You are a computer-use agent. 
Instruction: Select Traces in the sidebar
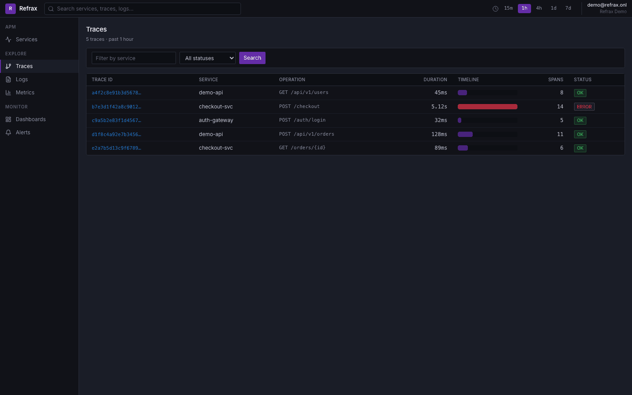39,66
